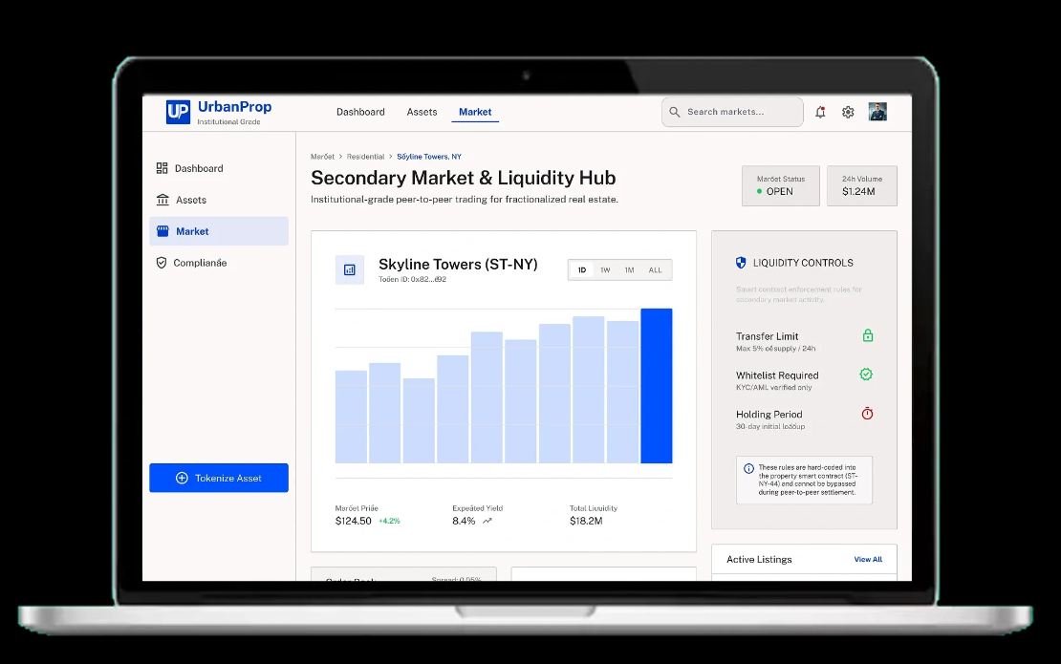The height and width of the screenshot is (664, 1061).
Task: Click Total Liquidity $18.2M value
Action: pyautogui.click(x=586, y=521)
